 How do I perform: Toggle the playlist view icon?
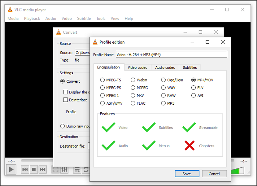click(77, 170)
